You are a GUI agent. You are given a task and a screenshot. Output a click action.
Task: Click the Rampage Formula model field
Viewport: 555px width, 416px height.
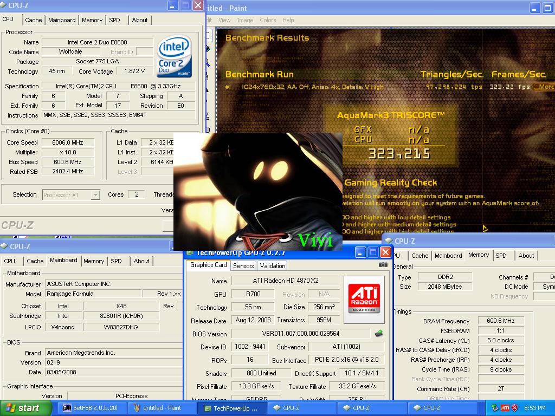point(93,294)
